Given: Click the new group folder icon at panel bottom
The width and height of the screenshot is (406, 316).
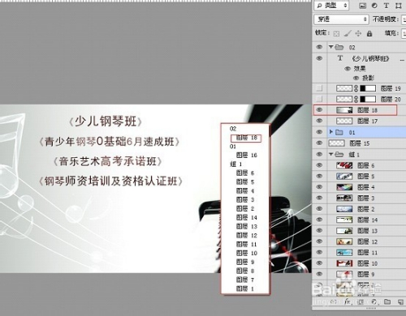Looking at the screenshot, I should 387,301.
